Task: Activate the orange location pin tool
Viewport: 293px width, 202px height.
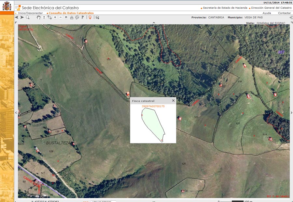Action: (x=90, y=17)
